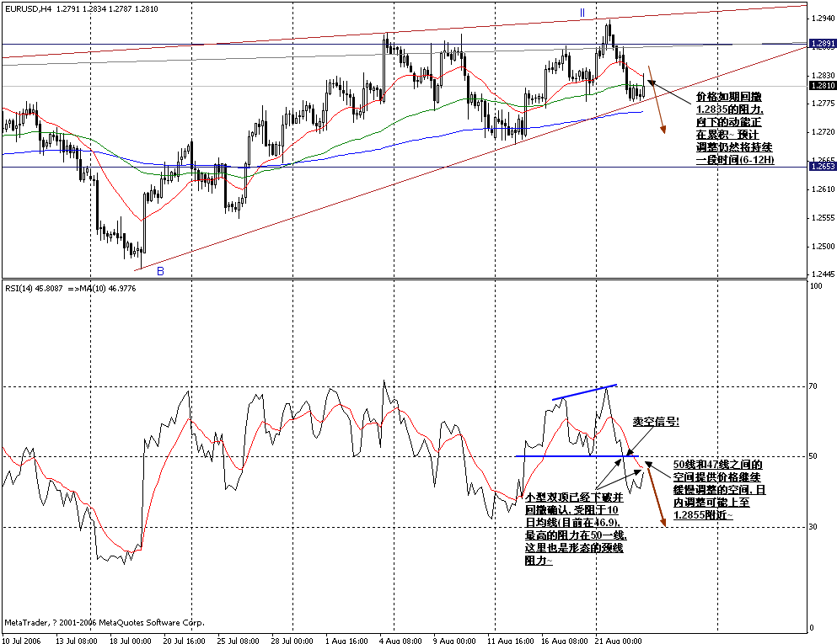Click the 1.2830 price axis value
837x644 pixels.
823,76
